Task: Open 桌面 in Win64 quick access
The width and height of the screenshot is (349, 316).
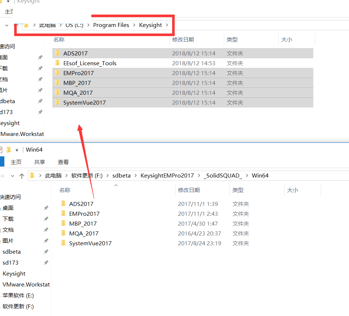Action: click(8, 208)
